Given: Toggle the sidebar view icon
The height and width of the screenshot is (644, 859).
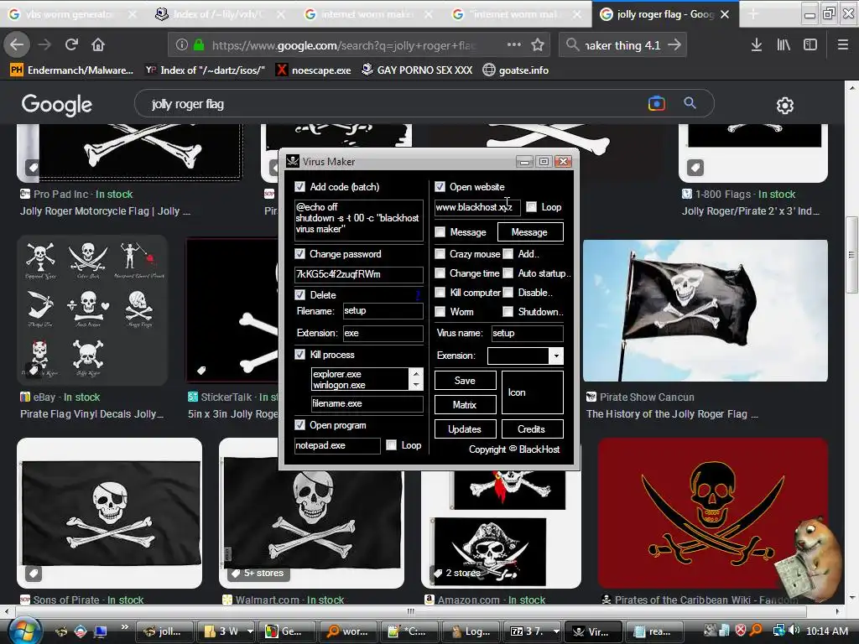Looking at the screenshot, I should [x=810, y=45].
